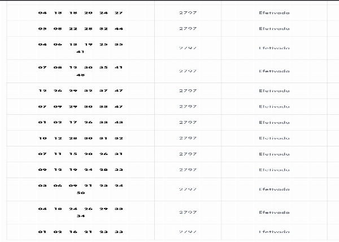
Task: Select the bet row starting with 09 12 19
Action: point(80,170)
